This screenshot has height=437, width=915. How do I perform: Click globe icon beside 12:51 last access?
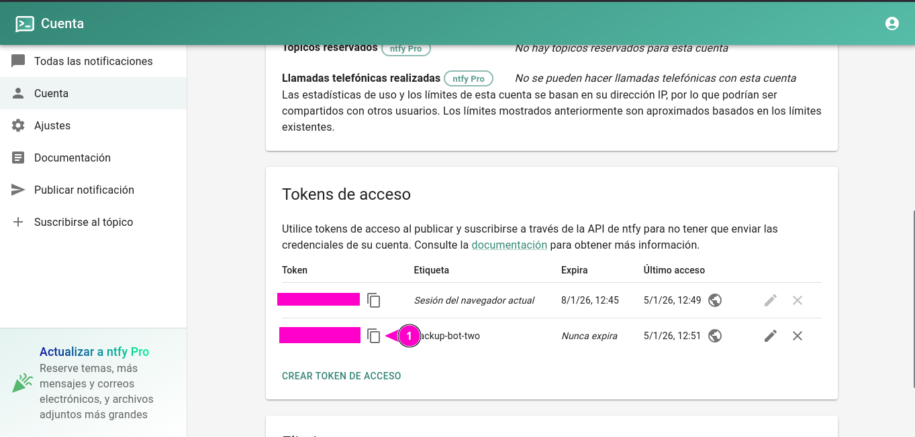(715, 336)
